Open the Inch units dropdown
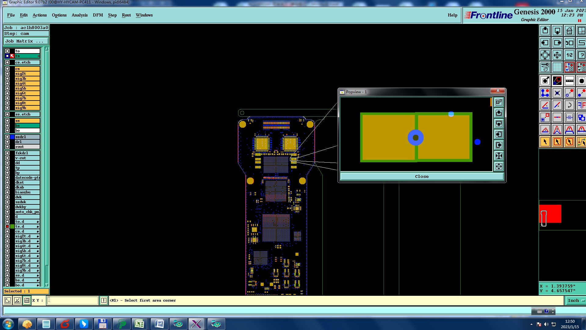Image resolution: width=586 pixels, height=330 pixels. [x=576, y=301]
